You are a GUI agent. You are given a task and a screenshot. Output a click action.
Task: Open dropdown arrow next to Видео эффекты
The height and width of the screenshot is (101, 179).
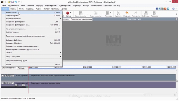coord(88,14)
